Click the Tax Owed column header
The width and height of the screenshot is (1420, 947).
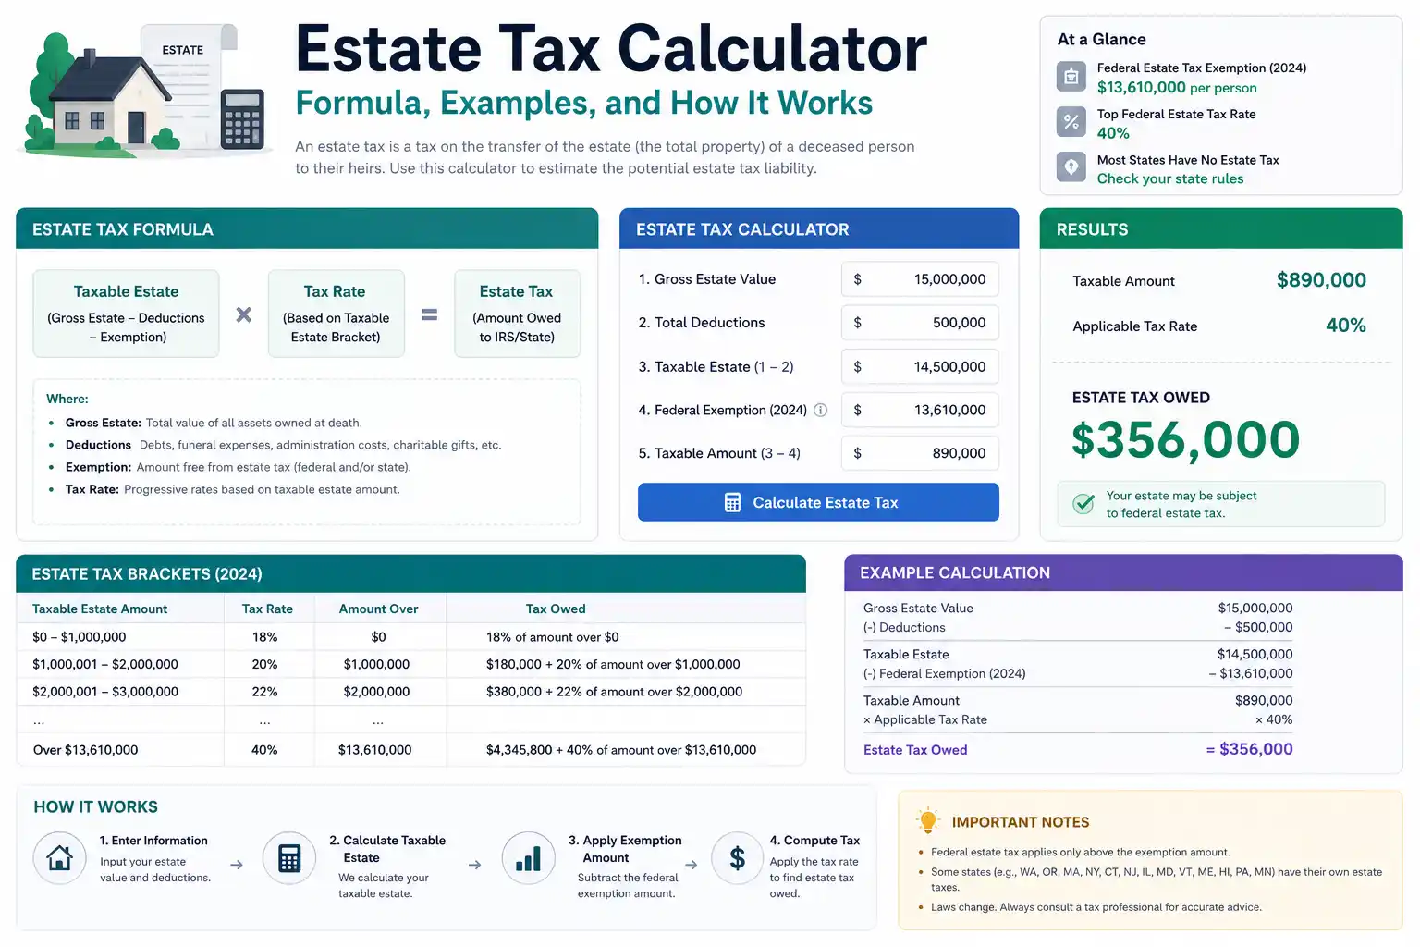click(x=556, y=609)
